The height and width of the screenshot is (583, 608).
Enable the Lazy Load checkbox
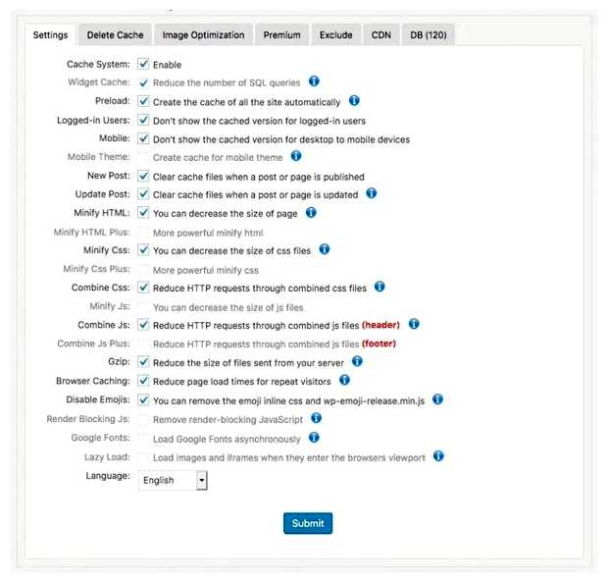pos(143,456)
